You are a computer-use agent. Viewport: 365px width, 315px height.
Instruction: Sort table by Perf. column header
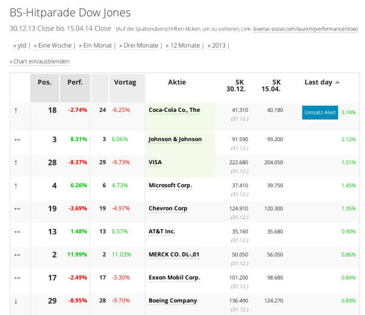click(x=75, y=82)
